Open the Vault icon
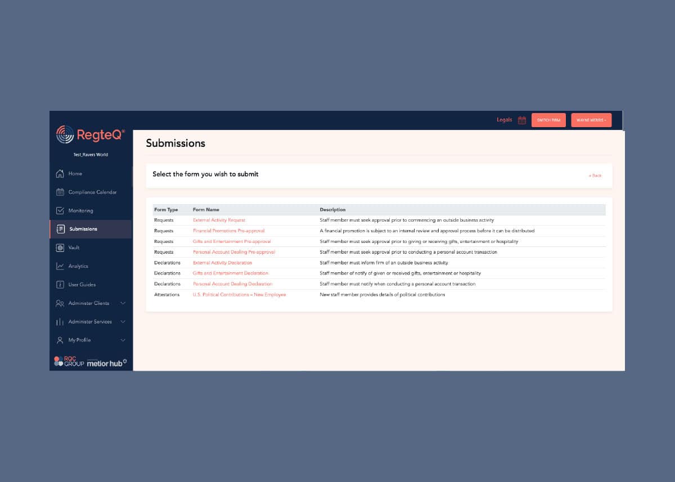 60,247
